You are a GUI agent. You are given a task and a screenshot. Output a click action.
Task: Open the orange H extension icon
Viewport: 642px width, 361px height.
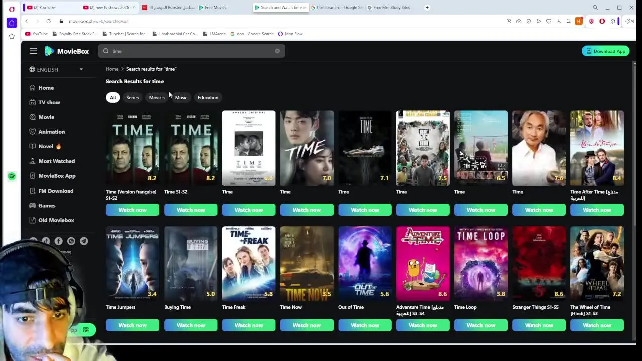(x=579, y=21)
